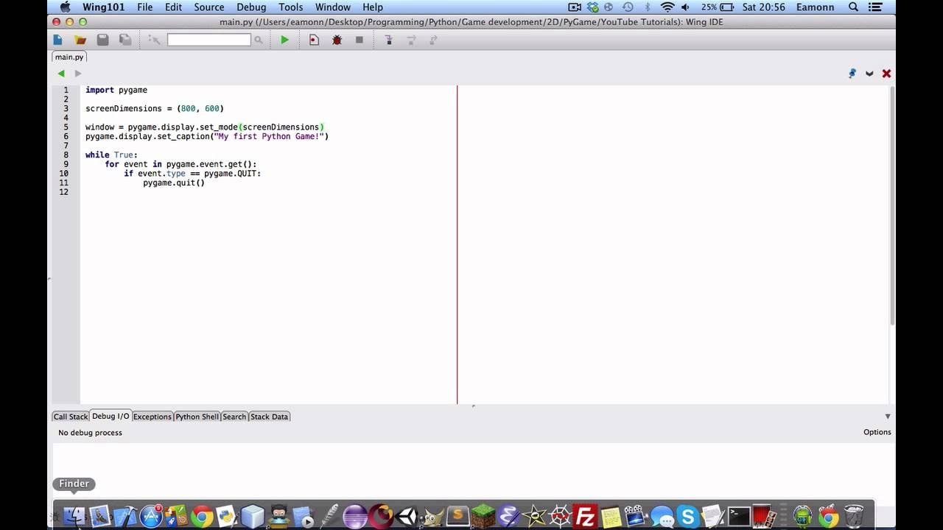Click the 'No debug process' status text
The width and height of the screenshot is (943, 530).
point(90,433)
